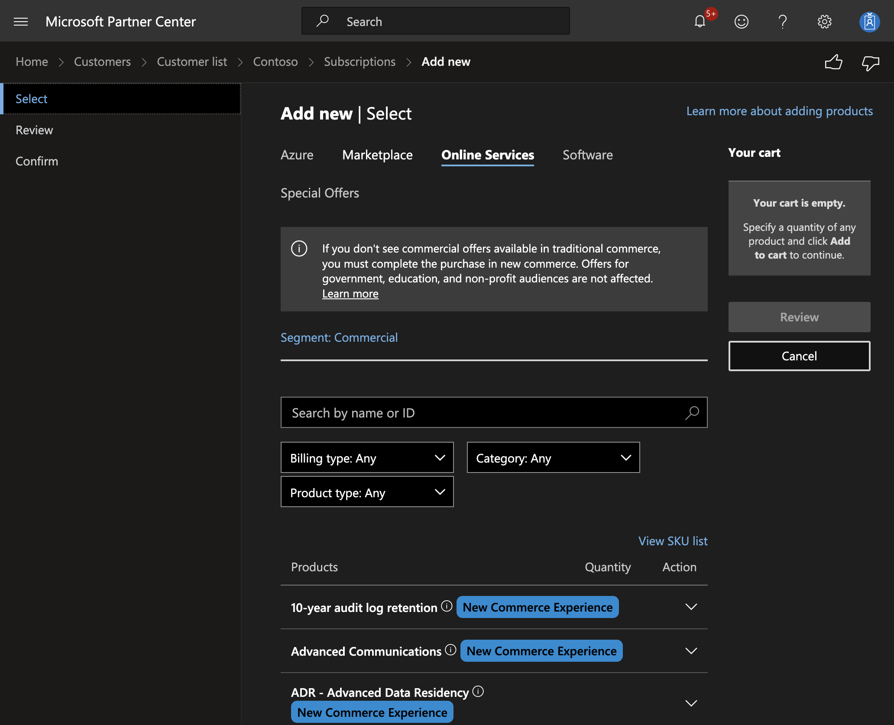
Task: Go to Customer list in the breadcrumb
Action: [192, 62]
